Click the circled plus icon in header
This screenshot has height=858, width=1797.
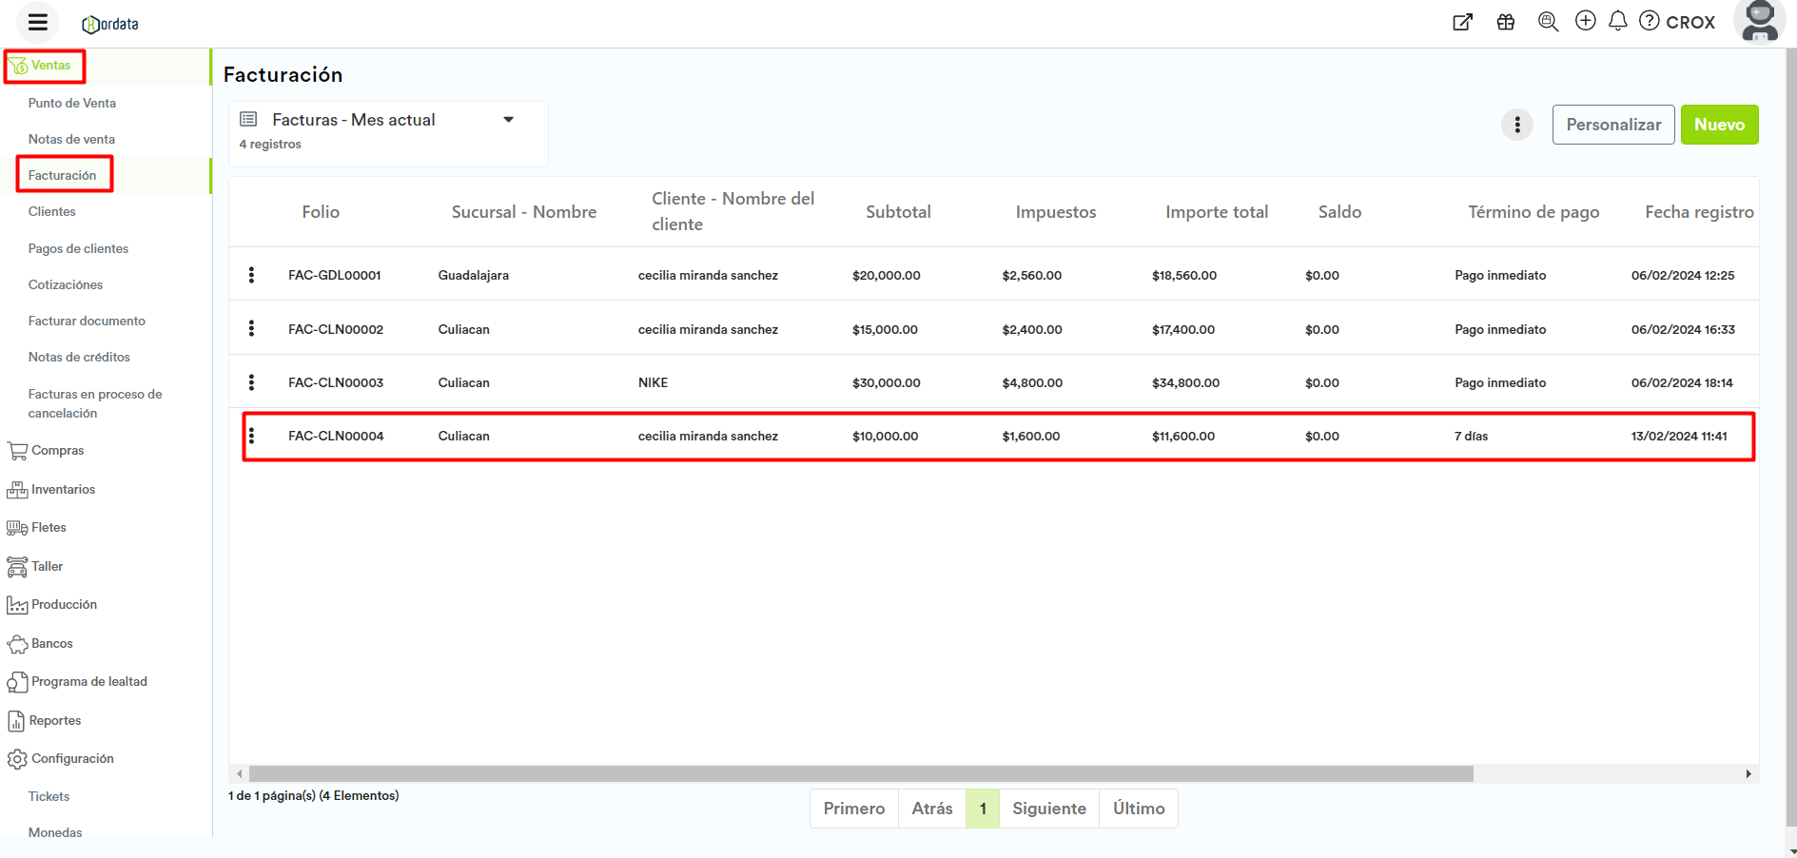pyautogui.click(x=1585, y=21)
